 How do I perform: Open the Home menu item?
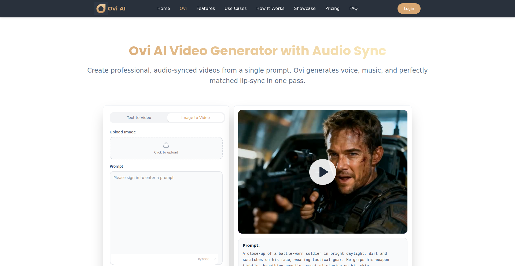(164, 9)
